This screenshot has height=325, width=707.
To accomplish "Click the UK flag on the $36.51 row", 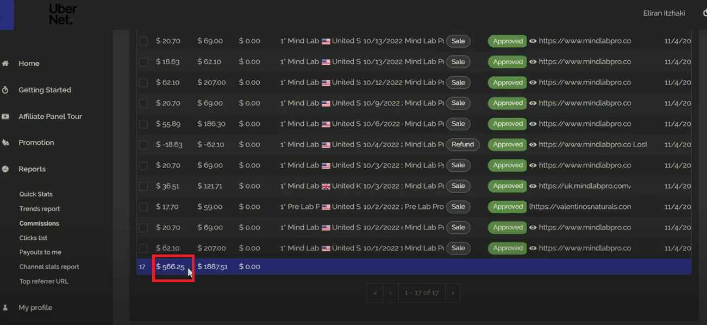I will (x=326, y=187).
